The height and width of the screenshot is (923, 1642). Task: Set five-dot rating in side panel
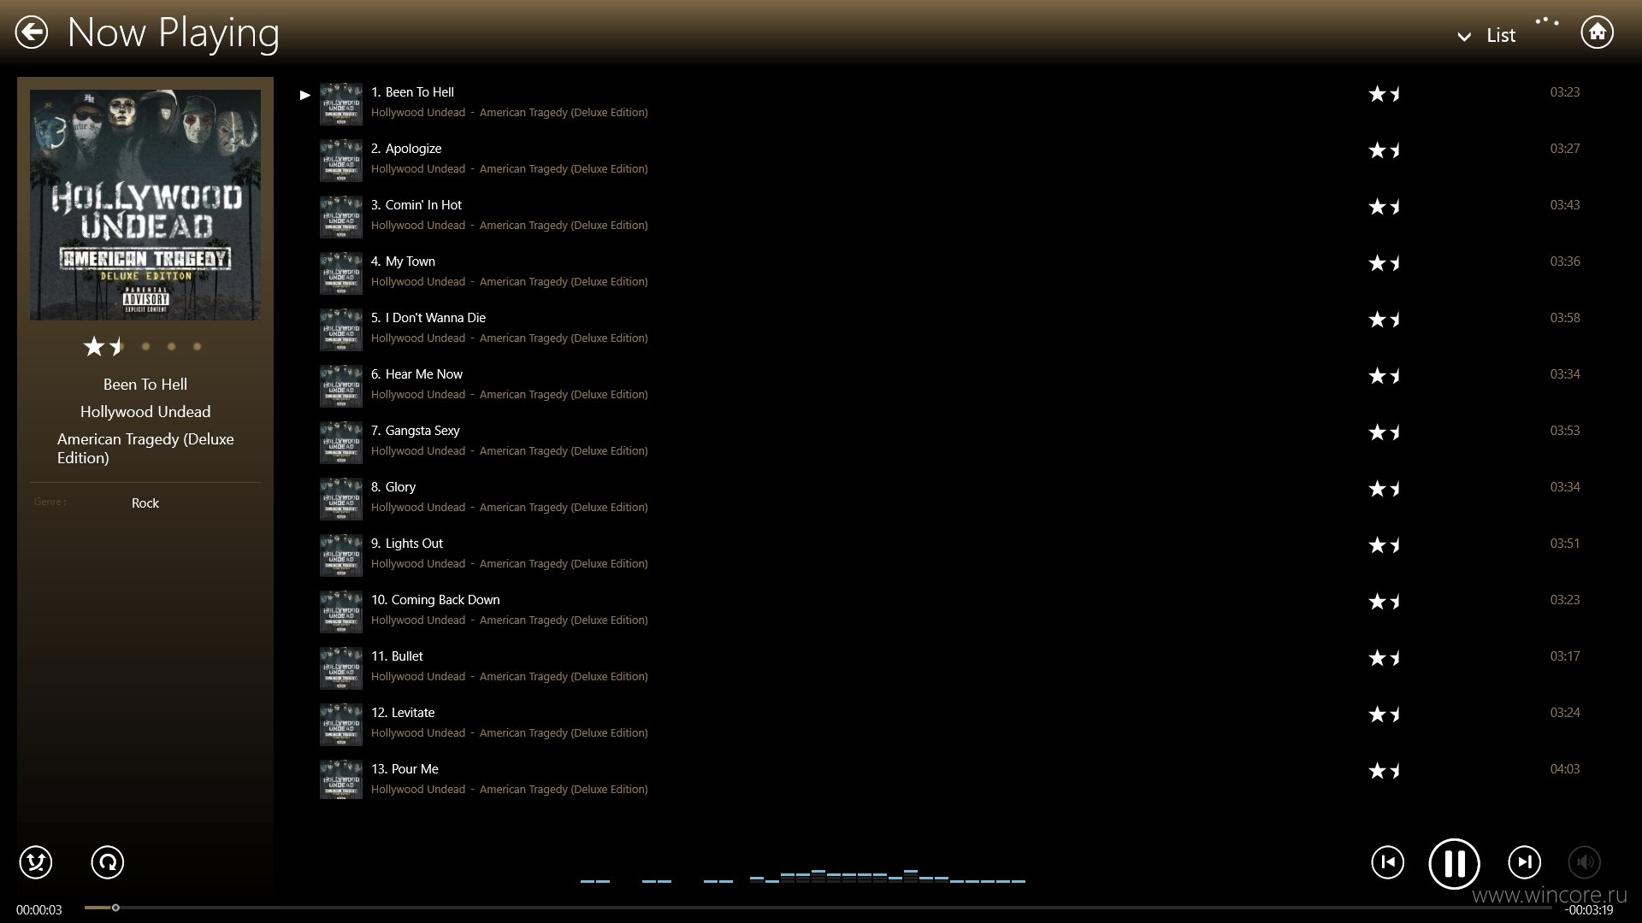197,346
